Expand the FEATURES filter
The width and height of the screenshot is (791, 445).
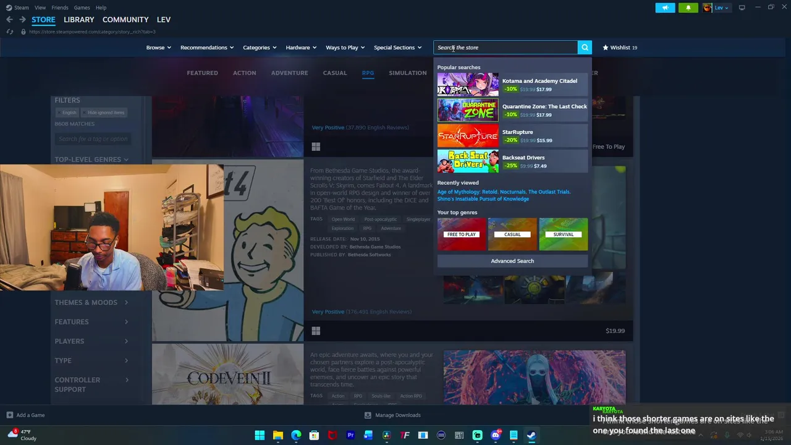click(91, 321)
